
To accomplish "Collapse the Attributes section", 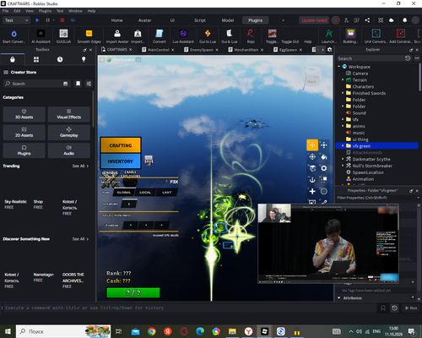I will 339,297.
